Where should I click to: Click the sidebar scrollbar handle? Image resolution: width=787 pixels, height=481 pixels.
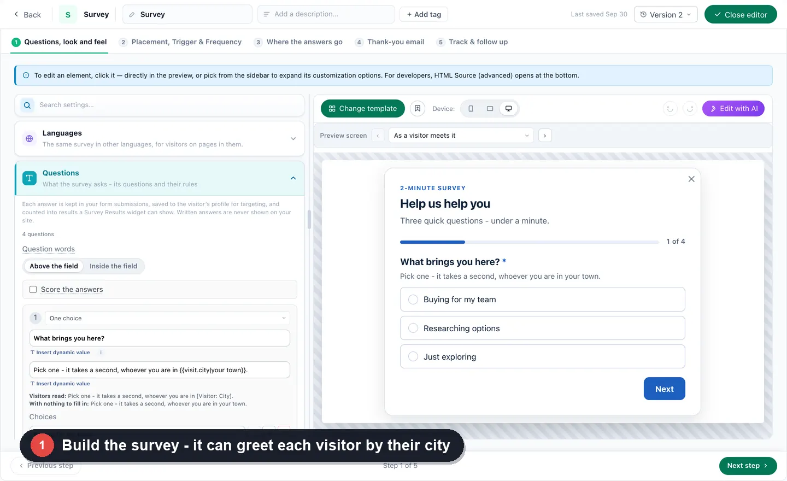309,219
